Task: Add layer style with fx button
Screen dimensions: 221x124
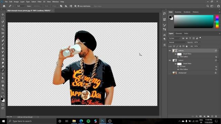Action: point(196,116)
